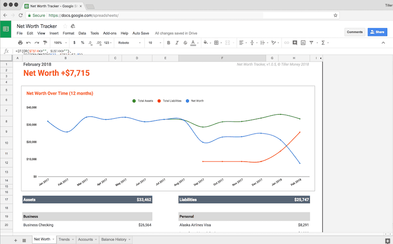Close the Net Worth Tracker browser tab

(x=81, y=6)
